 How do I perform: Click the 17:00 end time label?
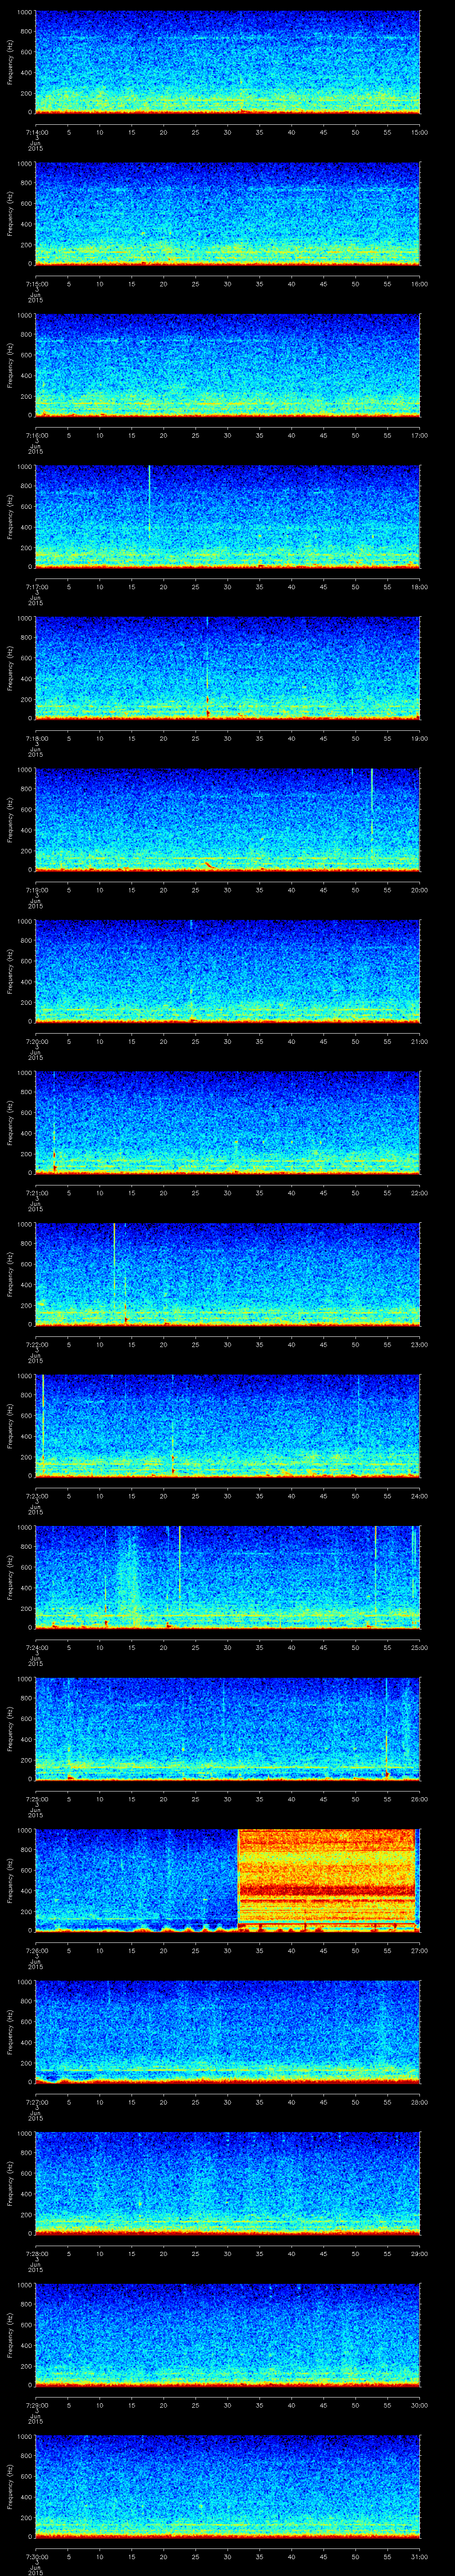(x=419, y=436)
